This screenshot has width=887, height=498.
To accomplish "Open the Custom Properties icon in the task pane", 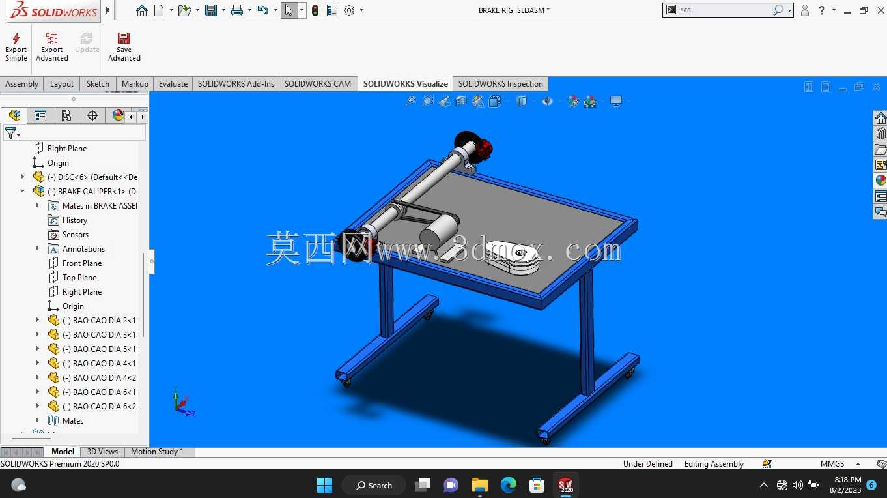I will (x=880, y=196).
